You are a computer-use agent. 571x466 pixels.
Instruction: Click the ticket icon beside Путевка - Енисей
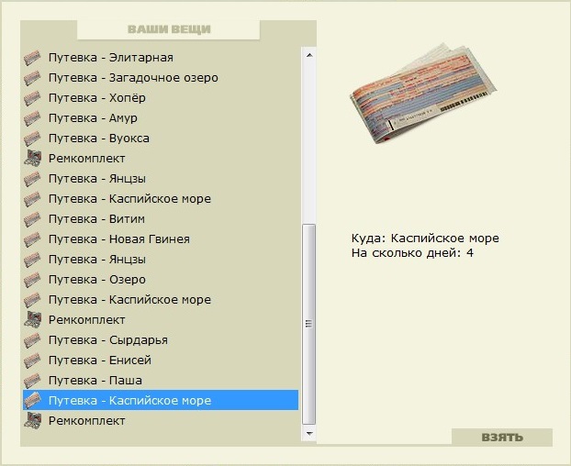point(32,361)
